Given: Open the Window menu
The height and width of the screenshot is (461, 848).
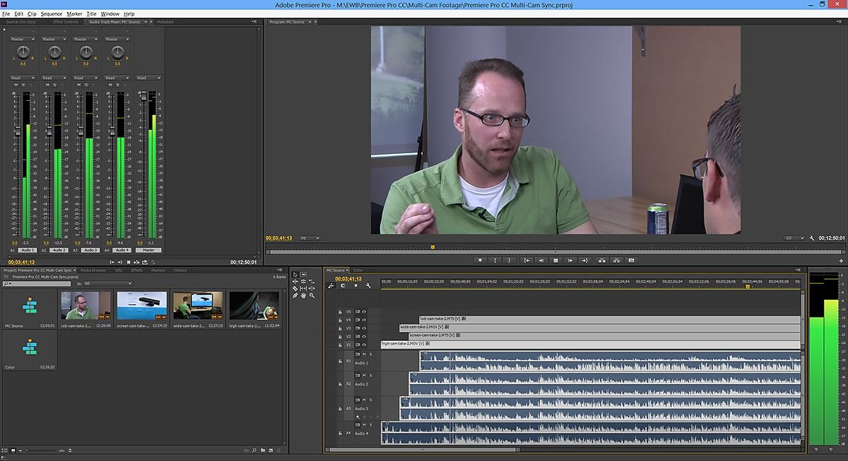Looking at the screenshot, I should [x=110, y=13].
